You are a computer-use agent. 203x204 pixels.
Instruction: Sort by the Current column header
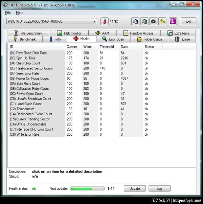point(73,47)
